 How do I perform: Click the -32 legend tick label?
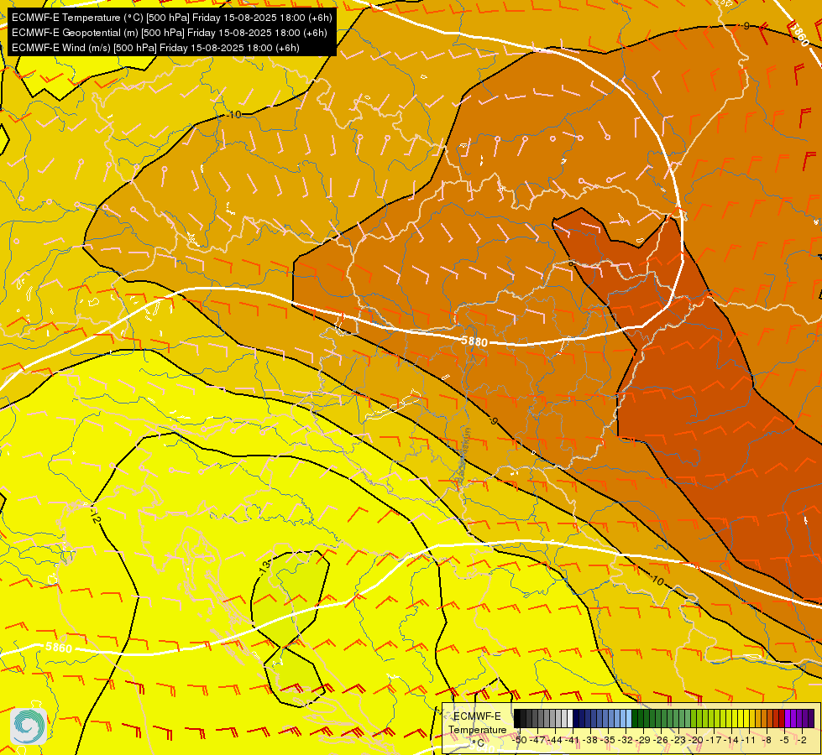point(626,740)
